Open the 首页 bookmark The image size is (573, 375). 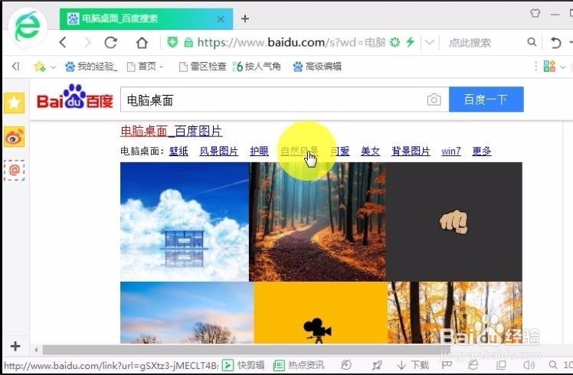[x=145, y=67]
